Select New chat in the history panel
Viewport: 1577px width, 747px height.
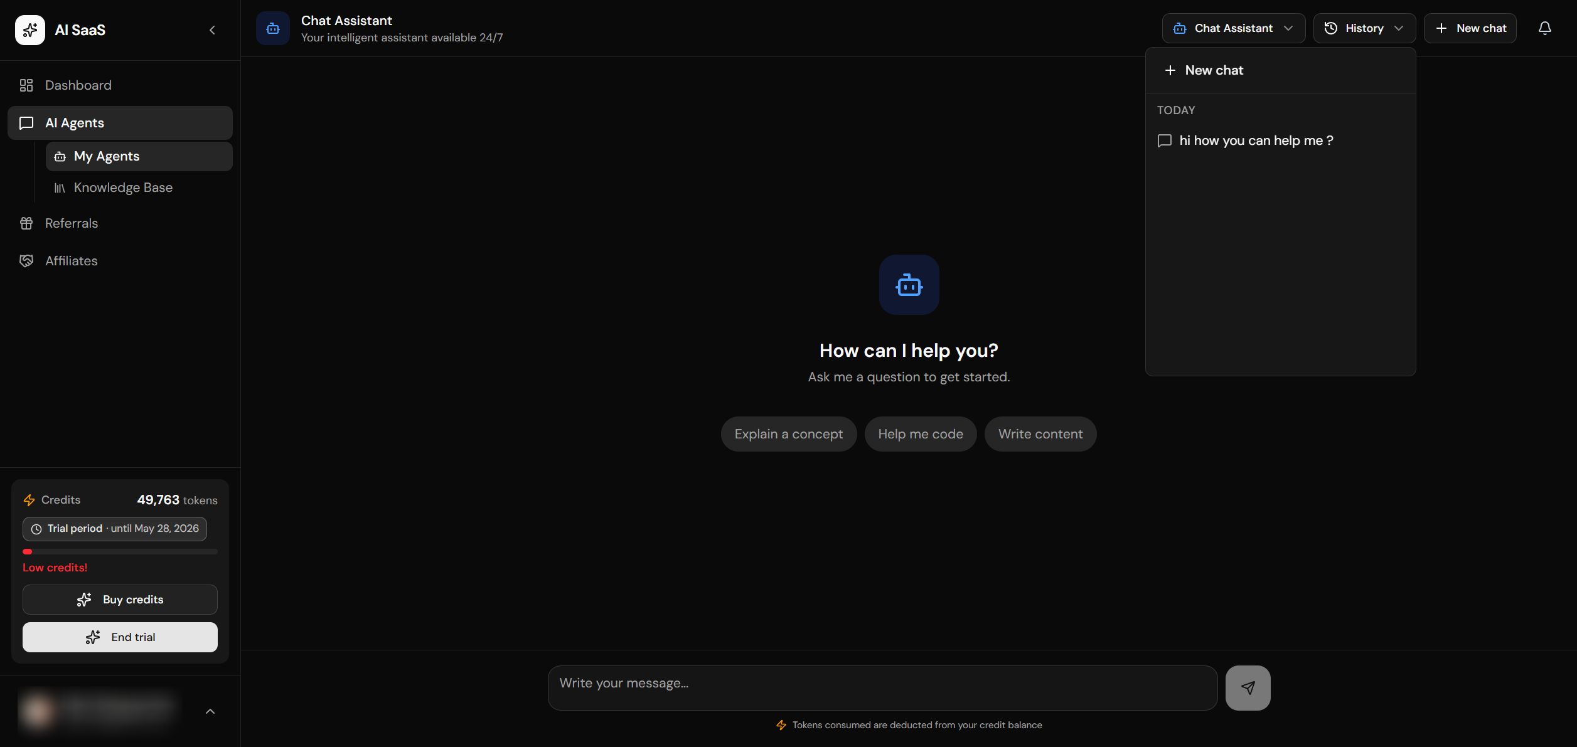(x=1280, y=70)
